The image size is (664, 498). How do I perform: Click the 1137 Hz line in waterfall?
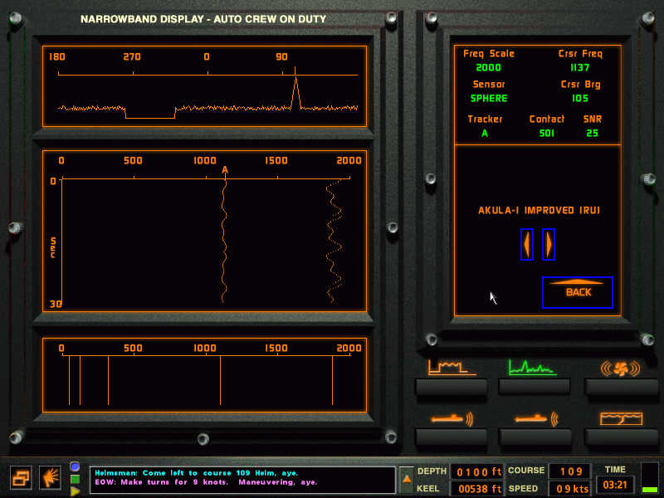pos(223,241)
